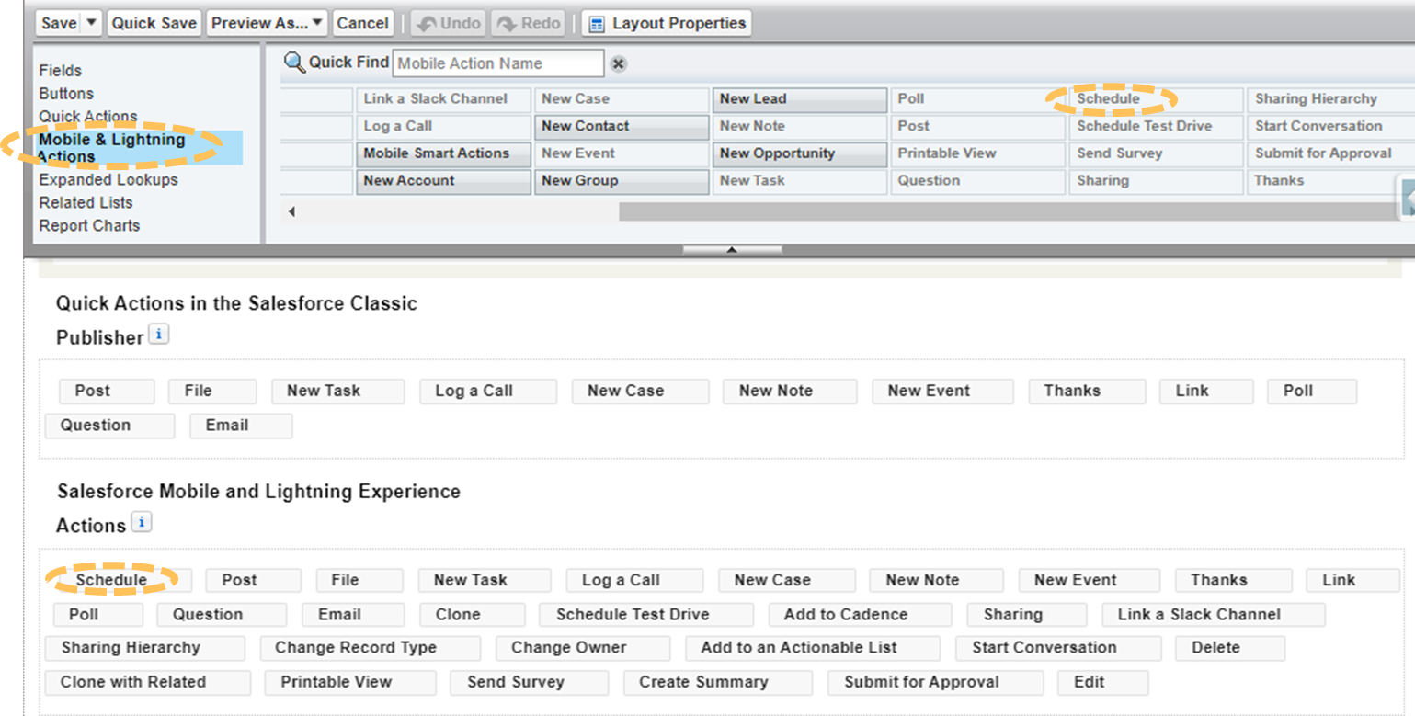Open the Fields palette category

pyautogui.click(x=60, y=71)
